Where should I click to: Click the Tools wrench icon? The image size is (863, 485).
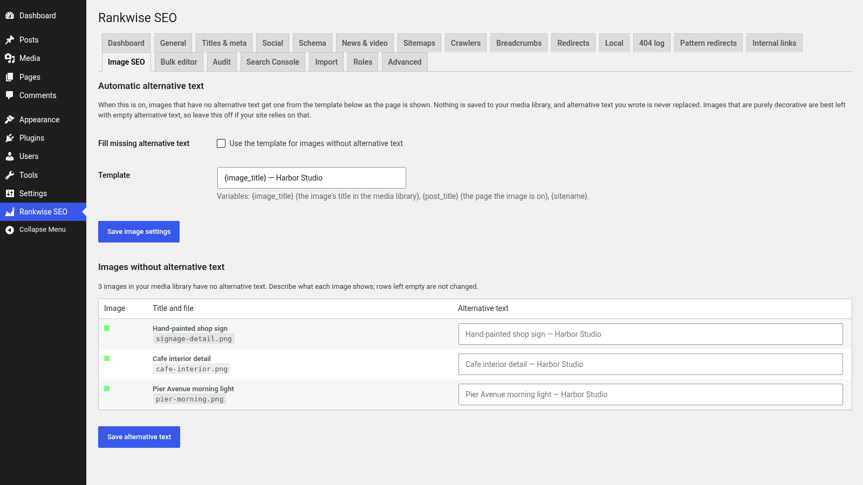(10, 175)
